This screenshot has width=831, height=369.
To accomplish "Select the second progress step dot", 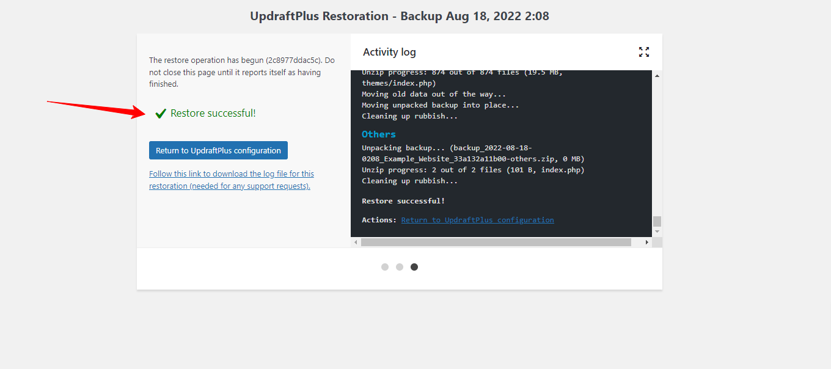I will point(400,267).
